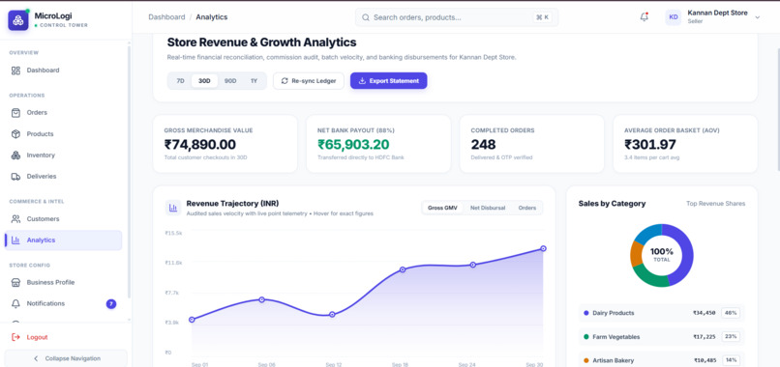
Task: Open Inventory in the sidebar
Action: pos(63,155)
